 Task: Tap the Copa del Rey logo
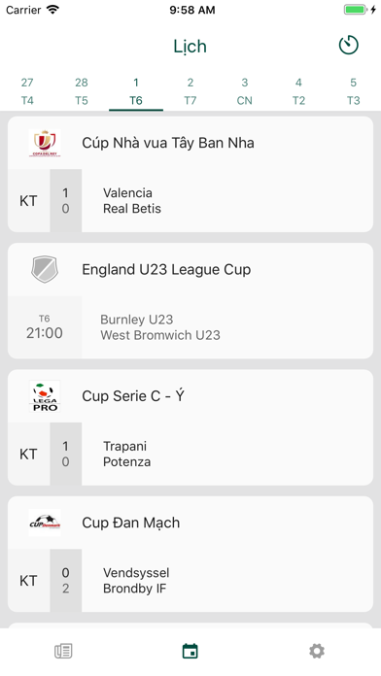click(45, 143)
